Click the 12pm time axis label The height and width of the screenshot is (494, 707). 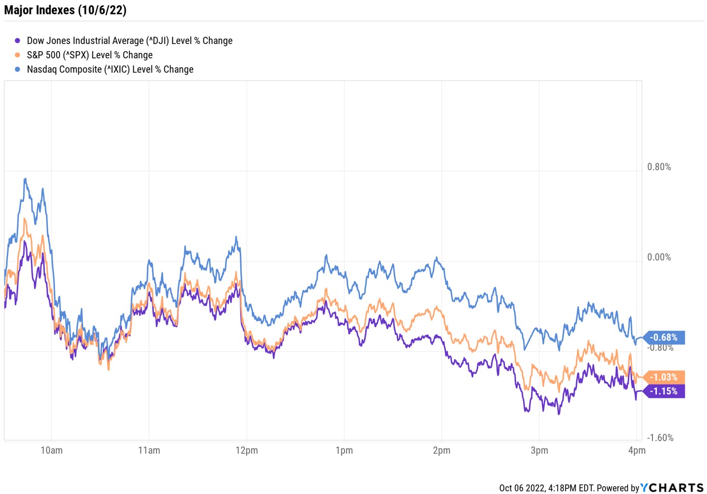pyautogui.click(x=246, y=451)
